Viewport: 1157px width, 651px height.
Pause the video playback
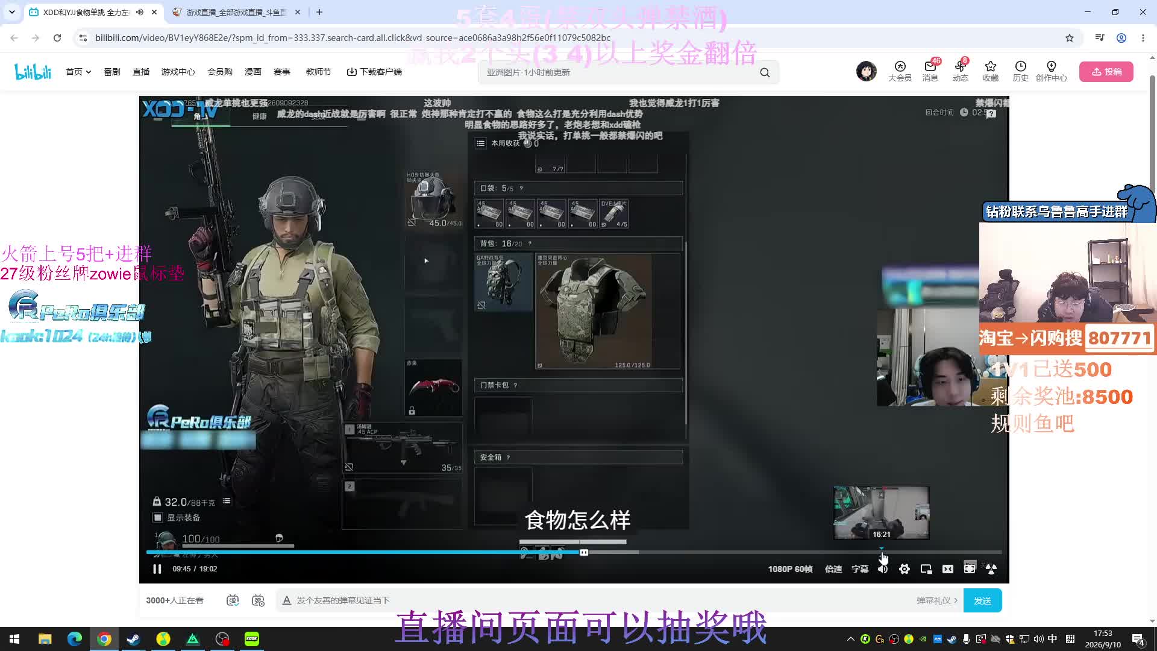(x=157, y=569)
